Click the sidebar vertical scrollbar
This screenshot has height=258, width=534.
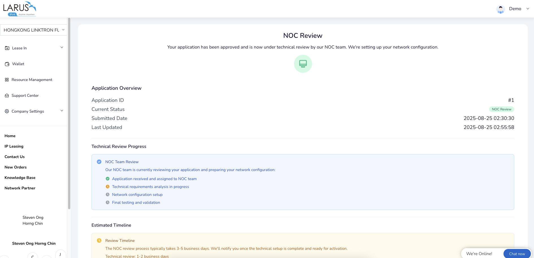point(69,113)
